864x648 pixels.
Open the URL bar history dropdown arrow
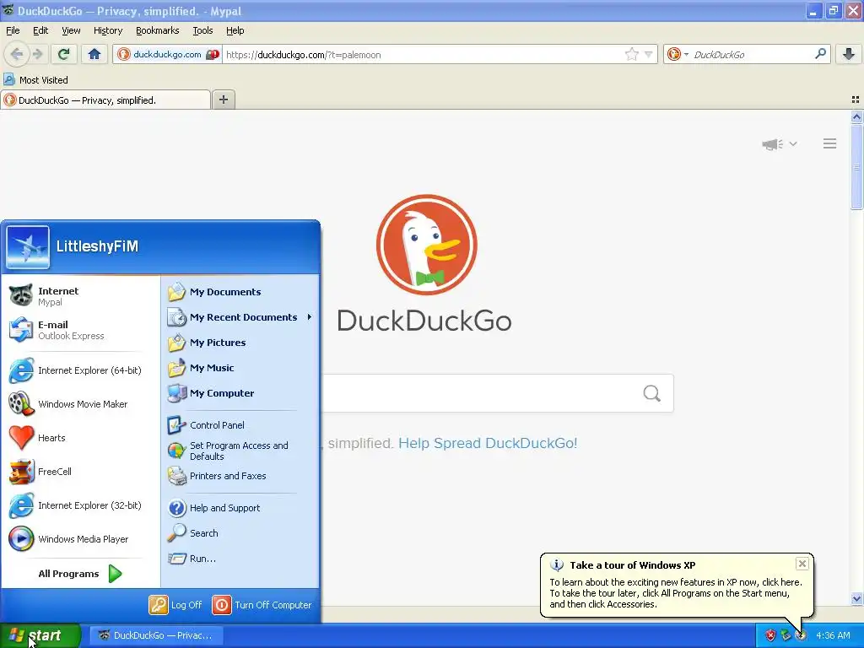(649, 54)
